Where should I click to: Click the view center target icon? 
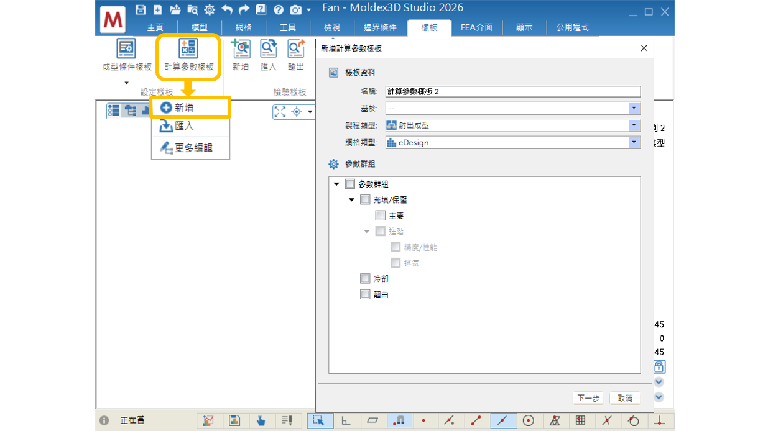[x=297, y=112]
